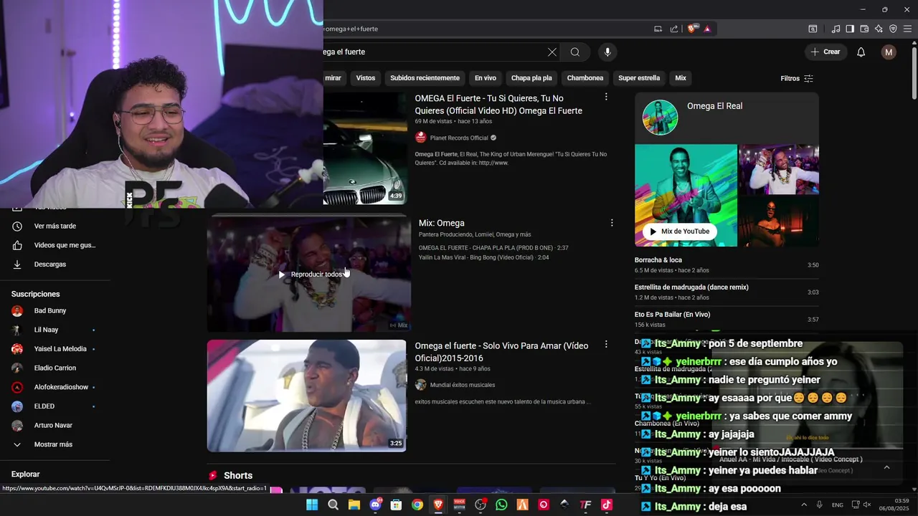The width and height of the screenshot is (918, 516).
Task: Open options menu for Mix: Omega
Action: [612, 223]
